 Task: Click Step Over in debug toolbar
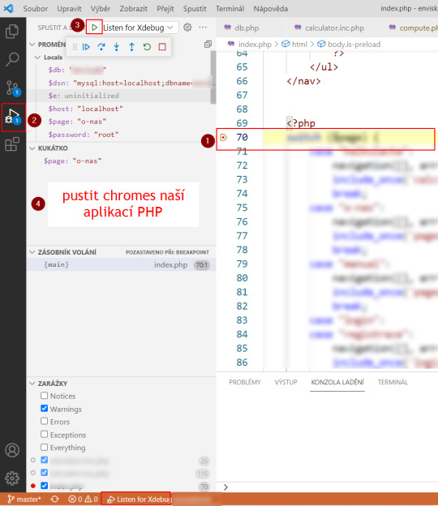pyautogui.click(x=101, y=47)
